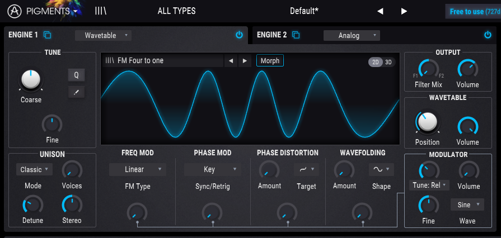Open the Key Sync/Retrig dropdown
501x238 pixels.
(213, 169)
